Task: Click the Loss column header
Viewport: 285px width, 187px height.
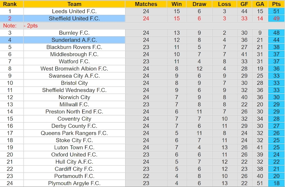Action: pos(224,4)
